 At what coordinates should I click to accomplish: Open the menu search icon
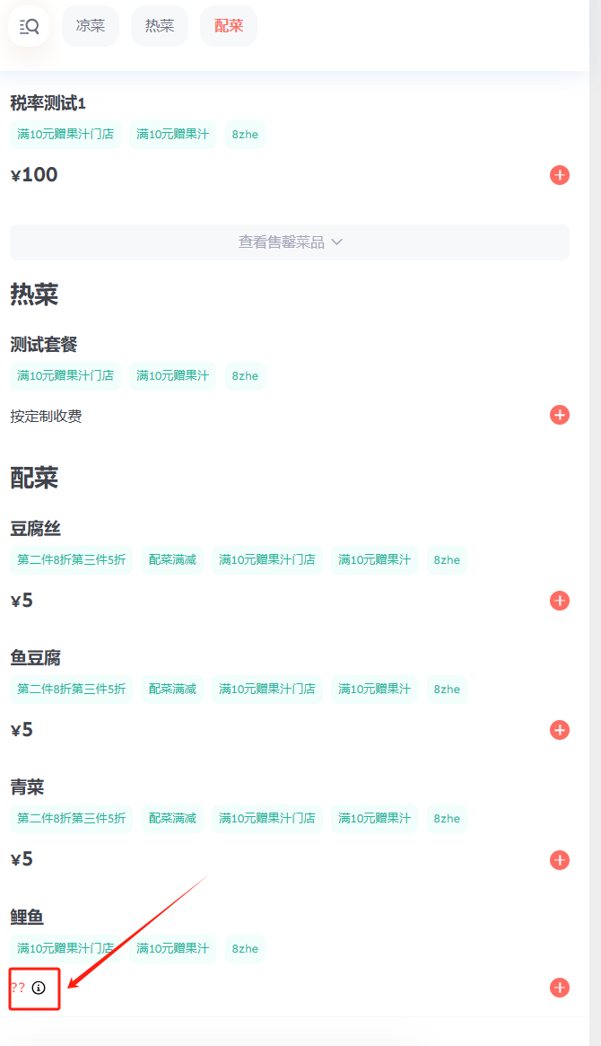pyautogui.click(x=29, y=26)
